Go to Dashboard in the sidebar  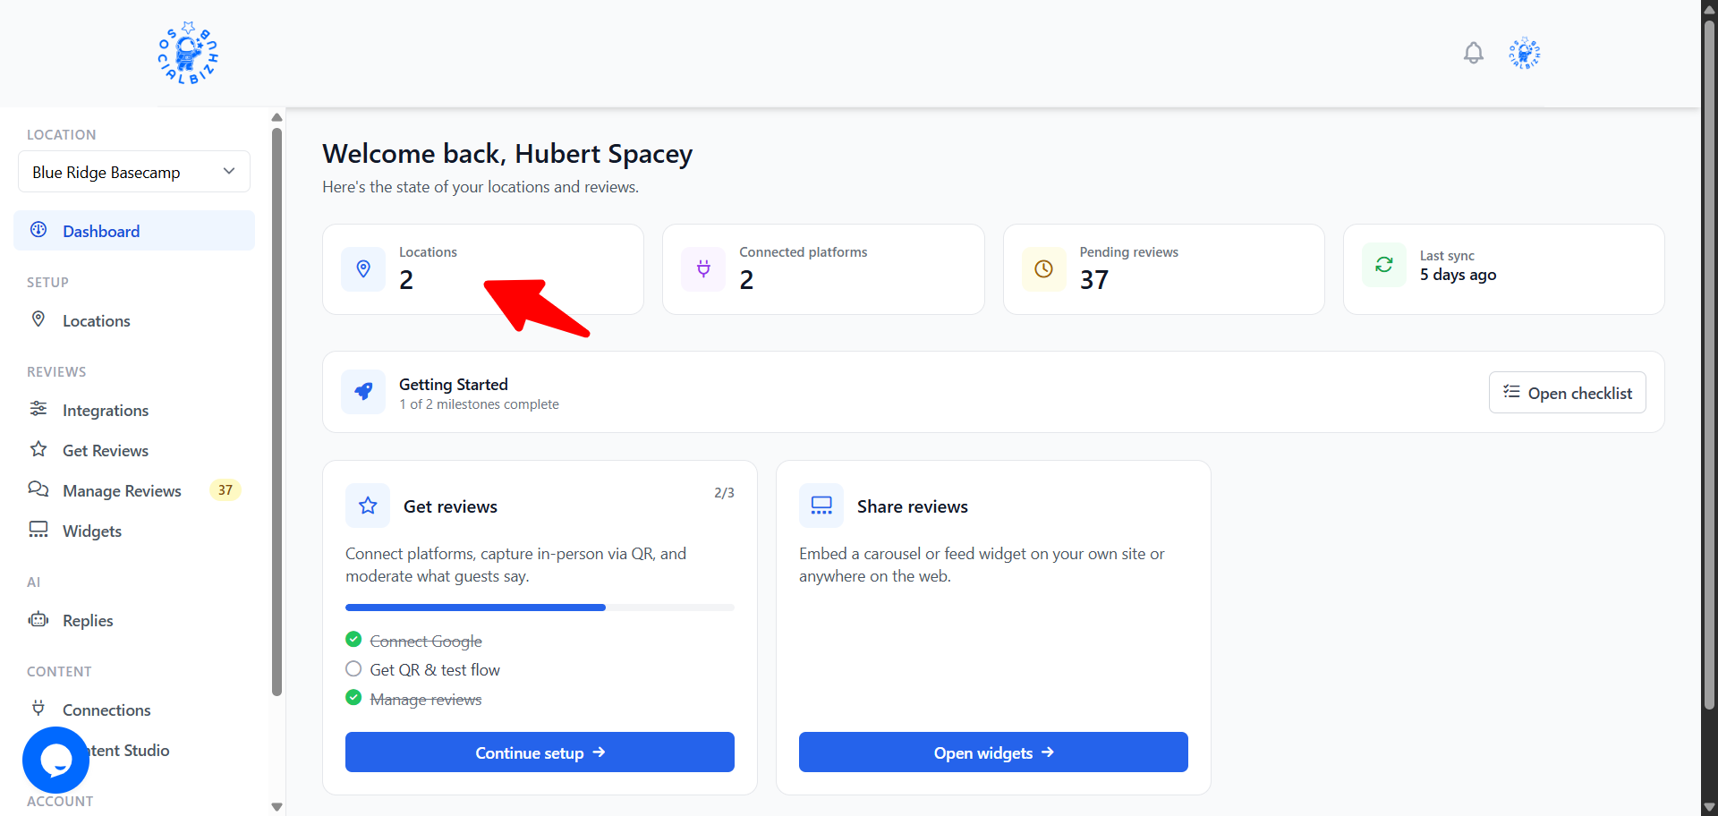134,231
